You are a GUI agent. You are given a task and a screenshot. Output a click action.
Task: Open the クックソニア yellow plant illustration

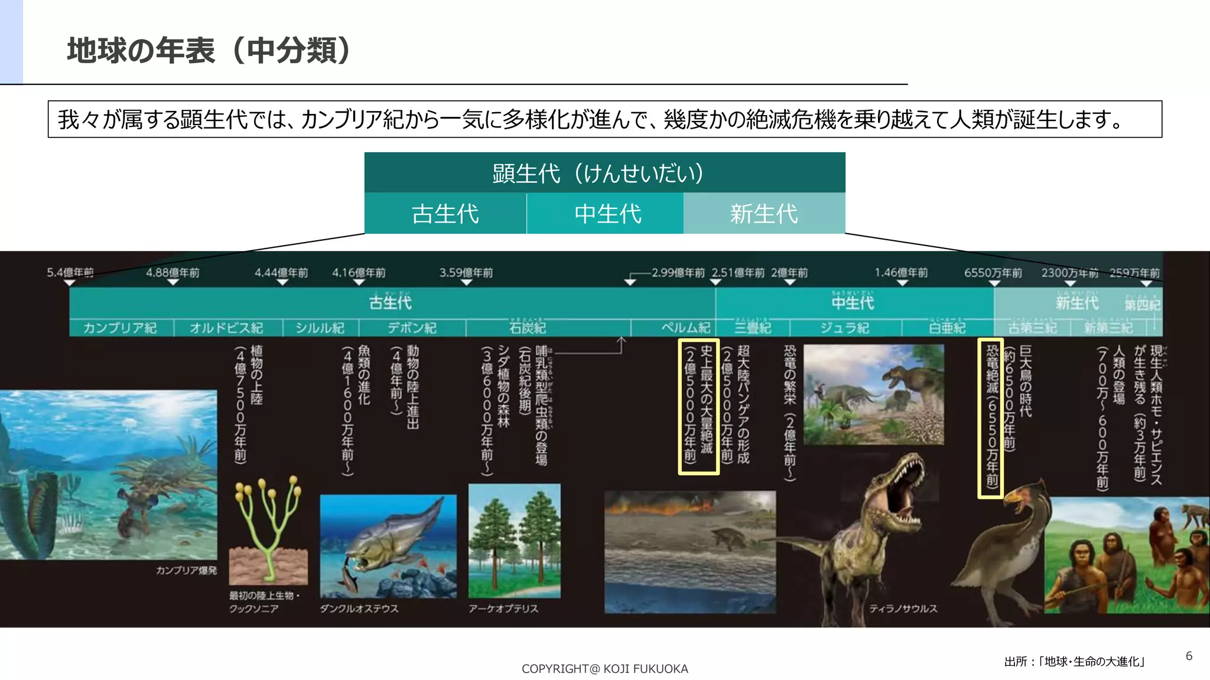click(268, 530)
